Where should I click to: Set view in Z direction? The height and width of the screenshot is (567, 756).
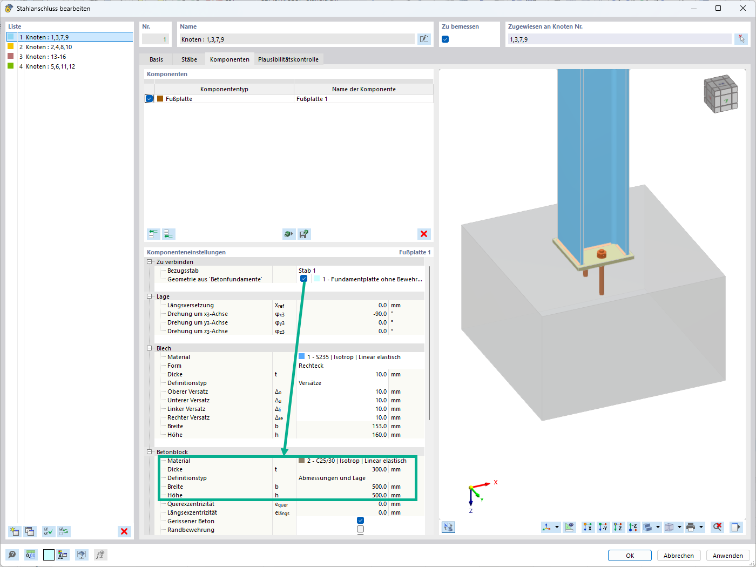pos(618,527)
